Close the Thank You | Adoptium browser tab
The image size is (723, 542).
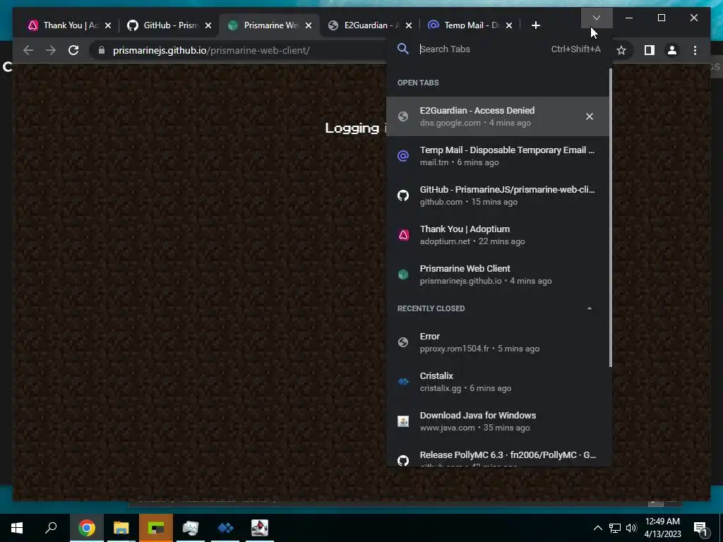pyautogui.click(x=108, y=25)
